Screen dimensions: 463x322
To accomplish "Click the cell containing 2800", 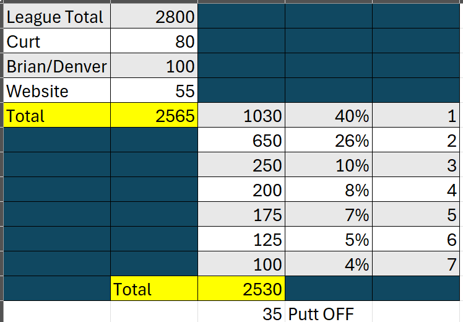I will coord(154,17).
